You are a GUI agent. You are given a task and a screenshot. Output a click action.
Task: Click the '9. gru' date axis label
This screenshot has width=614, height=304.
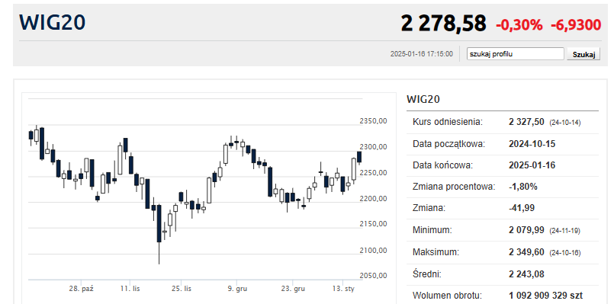[237, 289]
